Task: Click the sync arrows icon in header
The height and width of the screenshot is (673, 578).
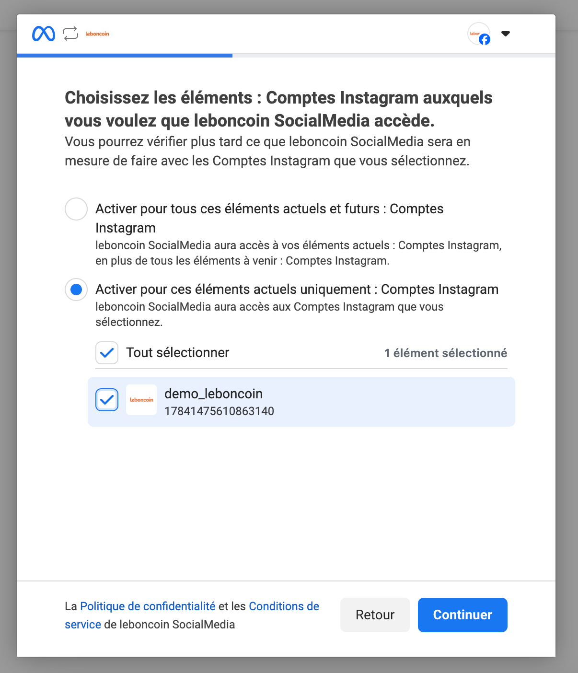Action: coord(70,34)
